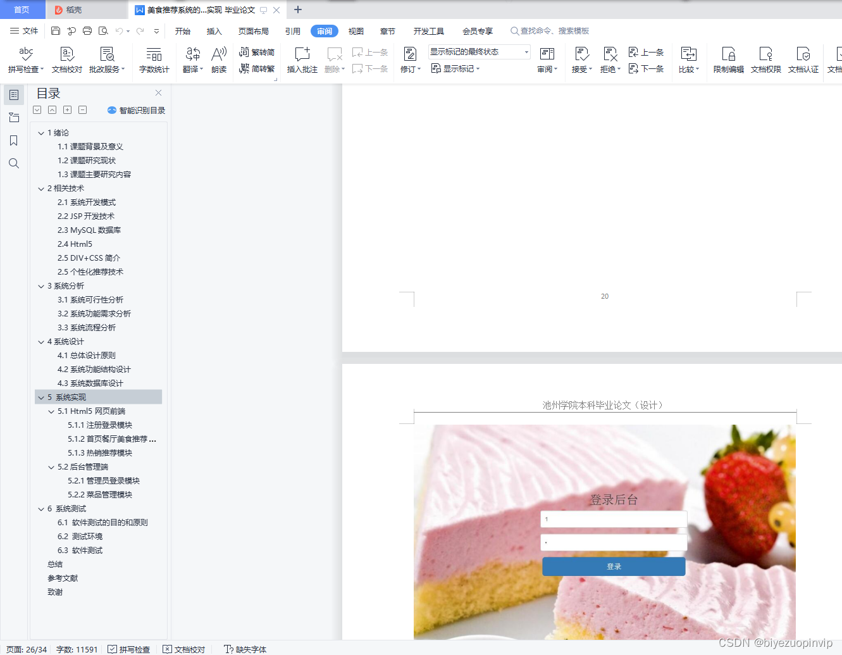This screenshot has height=655, width=842.
Task: Start 朗读 read aloud
Action: tap(219, 59)
